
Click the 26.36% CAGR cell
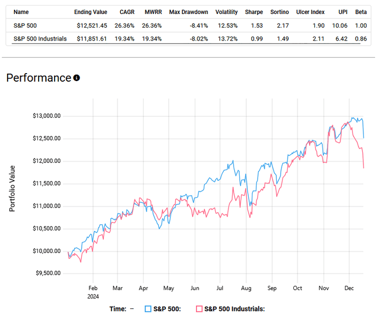(124, 26)
